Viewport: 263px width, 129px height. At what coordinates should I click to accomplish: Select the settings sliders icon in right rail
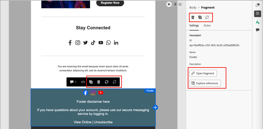coord(257,14)
